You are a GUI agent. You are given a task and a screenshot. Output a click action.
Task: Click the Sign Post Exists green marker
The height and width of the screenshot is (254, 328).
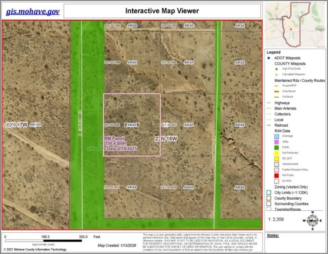tap(277, 69)
